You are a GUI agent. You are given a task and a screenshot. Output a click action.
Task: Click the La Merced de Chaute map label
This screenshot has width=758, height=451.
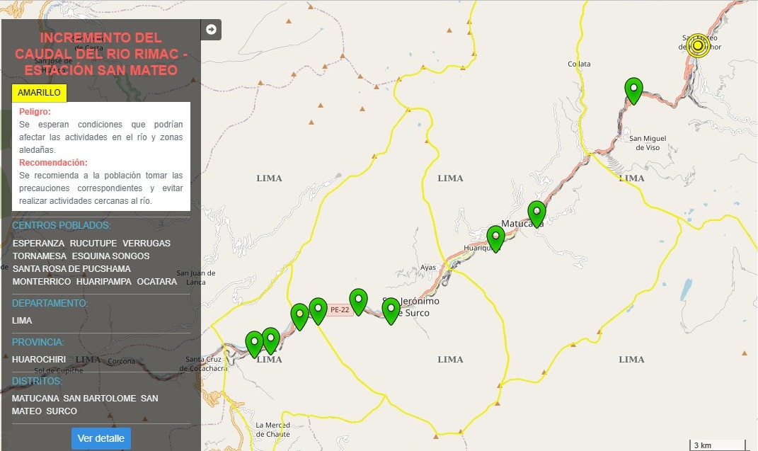272,430
